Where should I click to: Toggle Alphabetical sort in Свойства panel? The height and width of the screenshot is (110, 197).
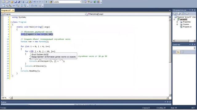[178, 52]
